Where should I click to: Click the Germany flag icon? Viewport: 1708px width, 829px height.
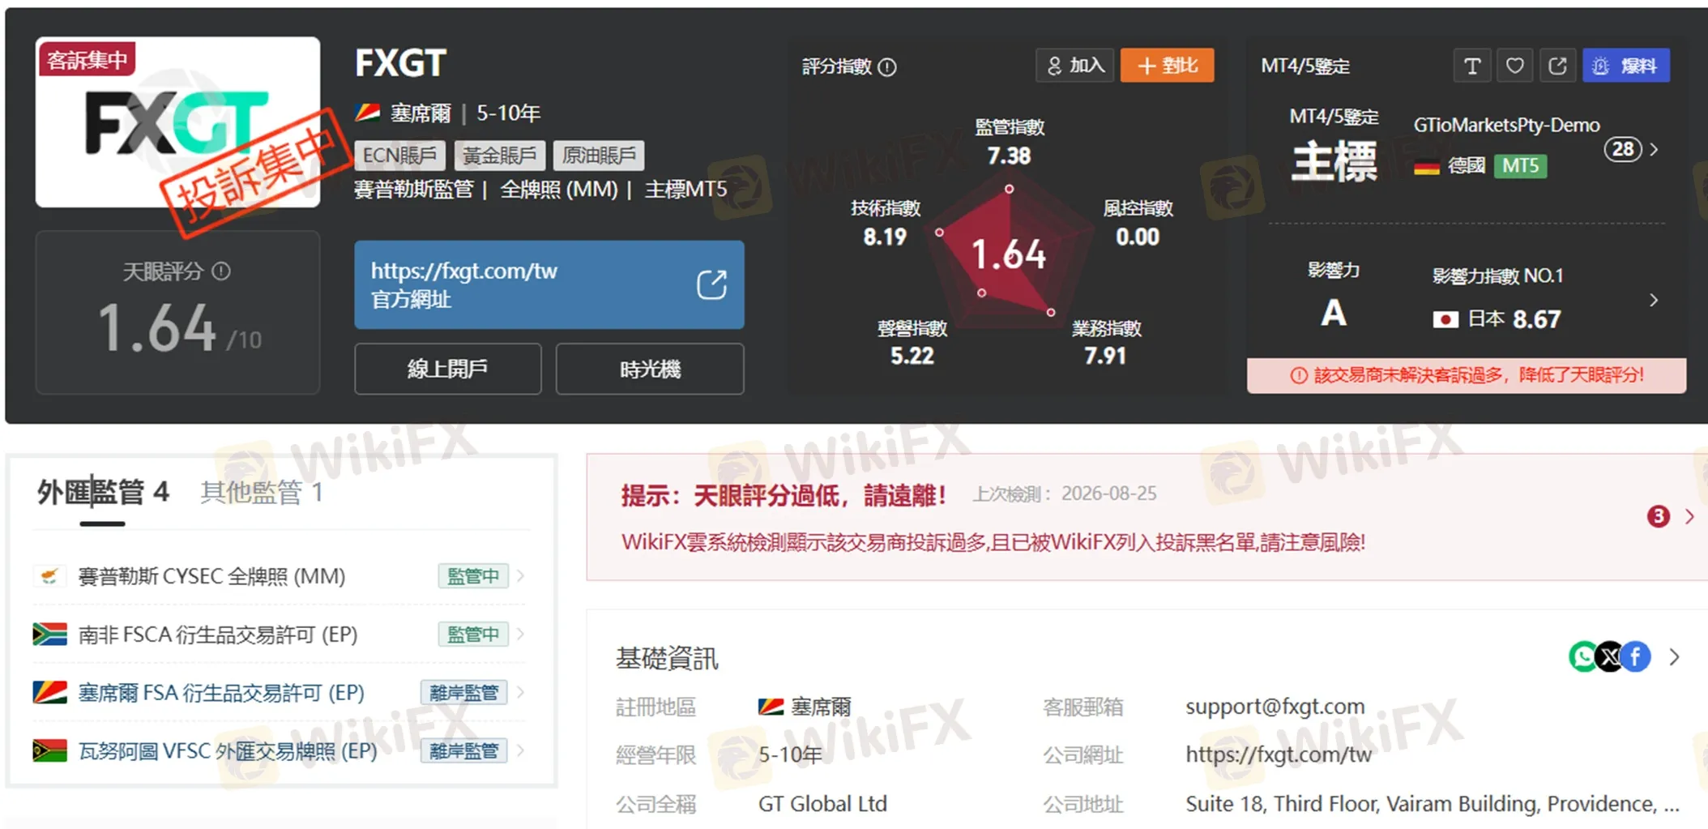click(x=1427, y=167)
